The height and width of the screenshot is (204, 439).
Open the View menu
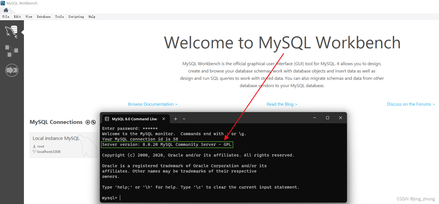(29, 17)
